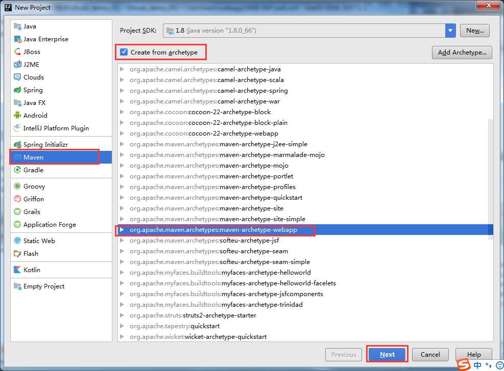Screen dimensions: 504x371
Task: Click the Griffon icon
Action: (17, 199)
